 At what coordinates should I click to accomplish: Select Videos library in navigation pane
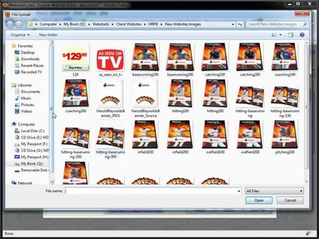pyautogui.click(x=27, y=111)
